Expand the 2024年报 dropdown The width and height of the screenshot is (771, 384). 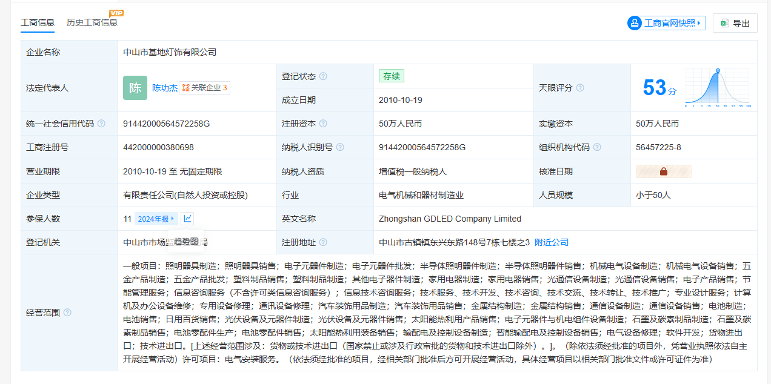(x=156, y=219)
